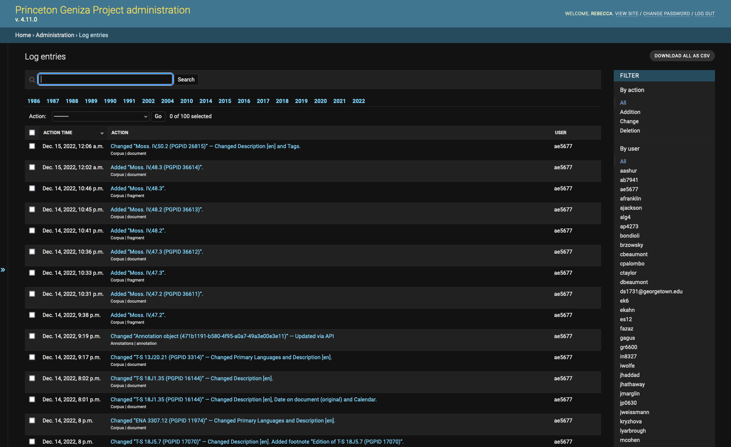The image size is (731, 447).
Task: Toggle the select-all checkbox in header
Action: tap(32, 133)
